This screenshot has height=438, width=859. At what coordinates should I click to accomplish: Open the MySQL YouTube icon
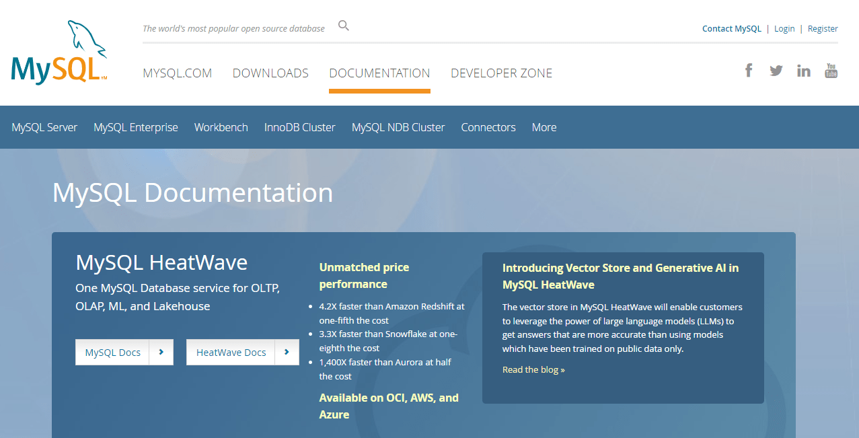coord(831,70)
